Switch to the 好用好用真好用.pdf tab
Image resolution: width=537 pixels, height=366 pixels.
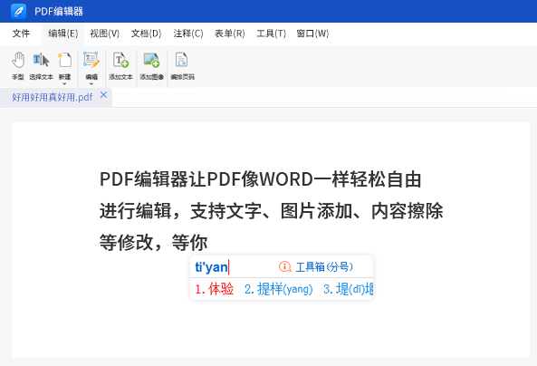click(x=52, y=97)
